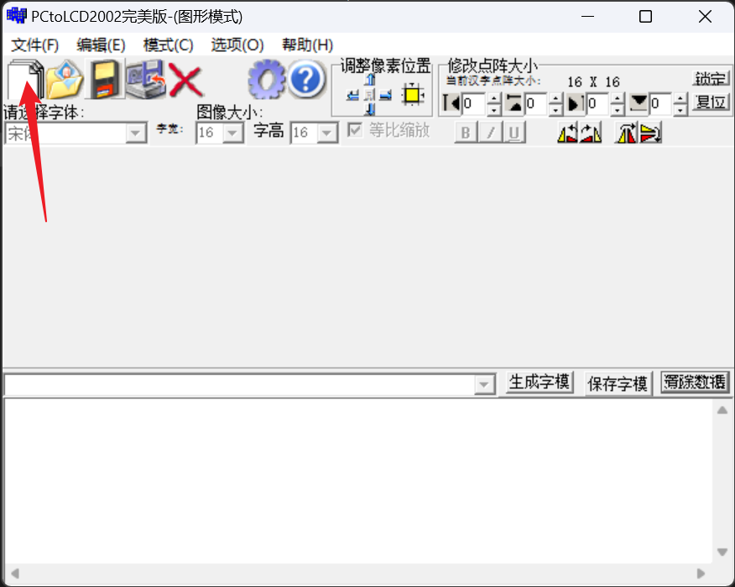Click the bottom margin value field

click(661, 103)
